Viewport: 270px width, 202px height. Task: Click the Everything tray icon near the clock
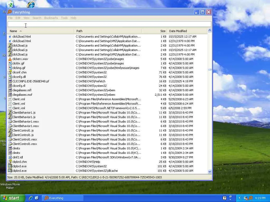[251, 198]
